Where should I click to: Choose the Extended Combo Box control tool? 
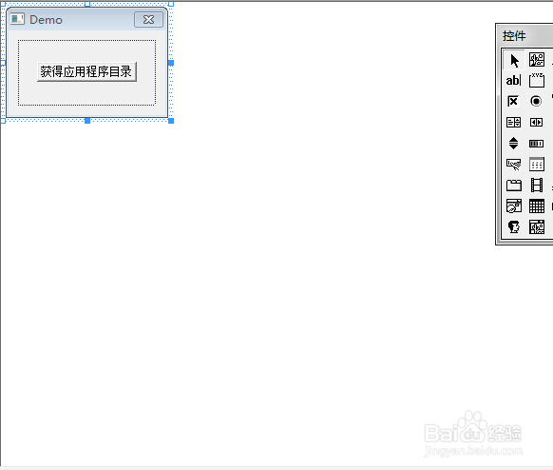tap(537, 226)
